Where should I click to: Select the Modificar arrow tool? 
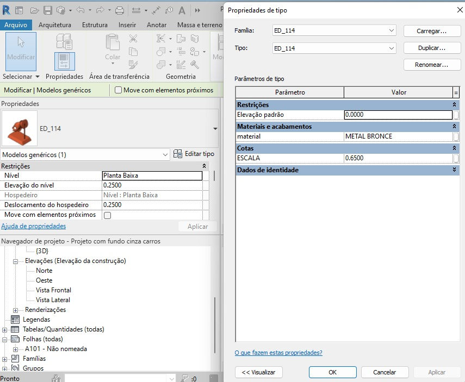coord(21,52)
